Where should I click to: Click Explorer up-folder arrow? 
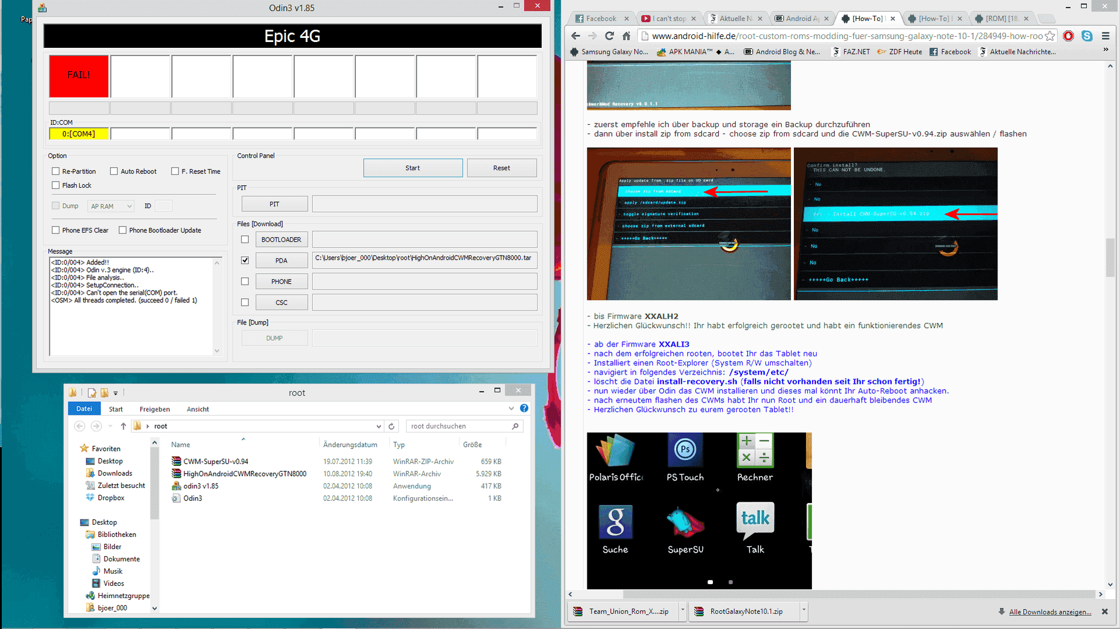click(123, 427)
